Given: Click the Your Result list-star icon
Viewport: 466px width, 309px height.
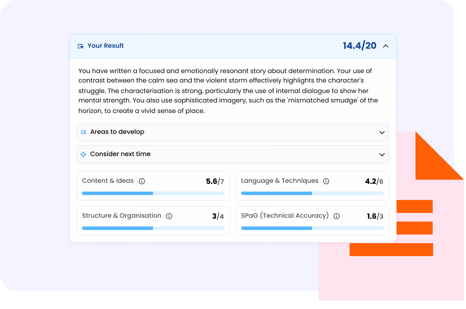Looking at the screenshot, I should pos(80,46).
